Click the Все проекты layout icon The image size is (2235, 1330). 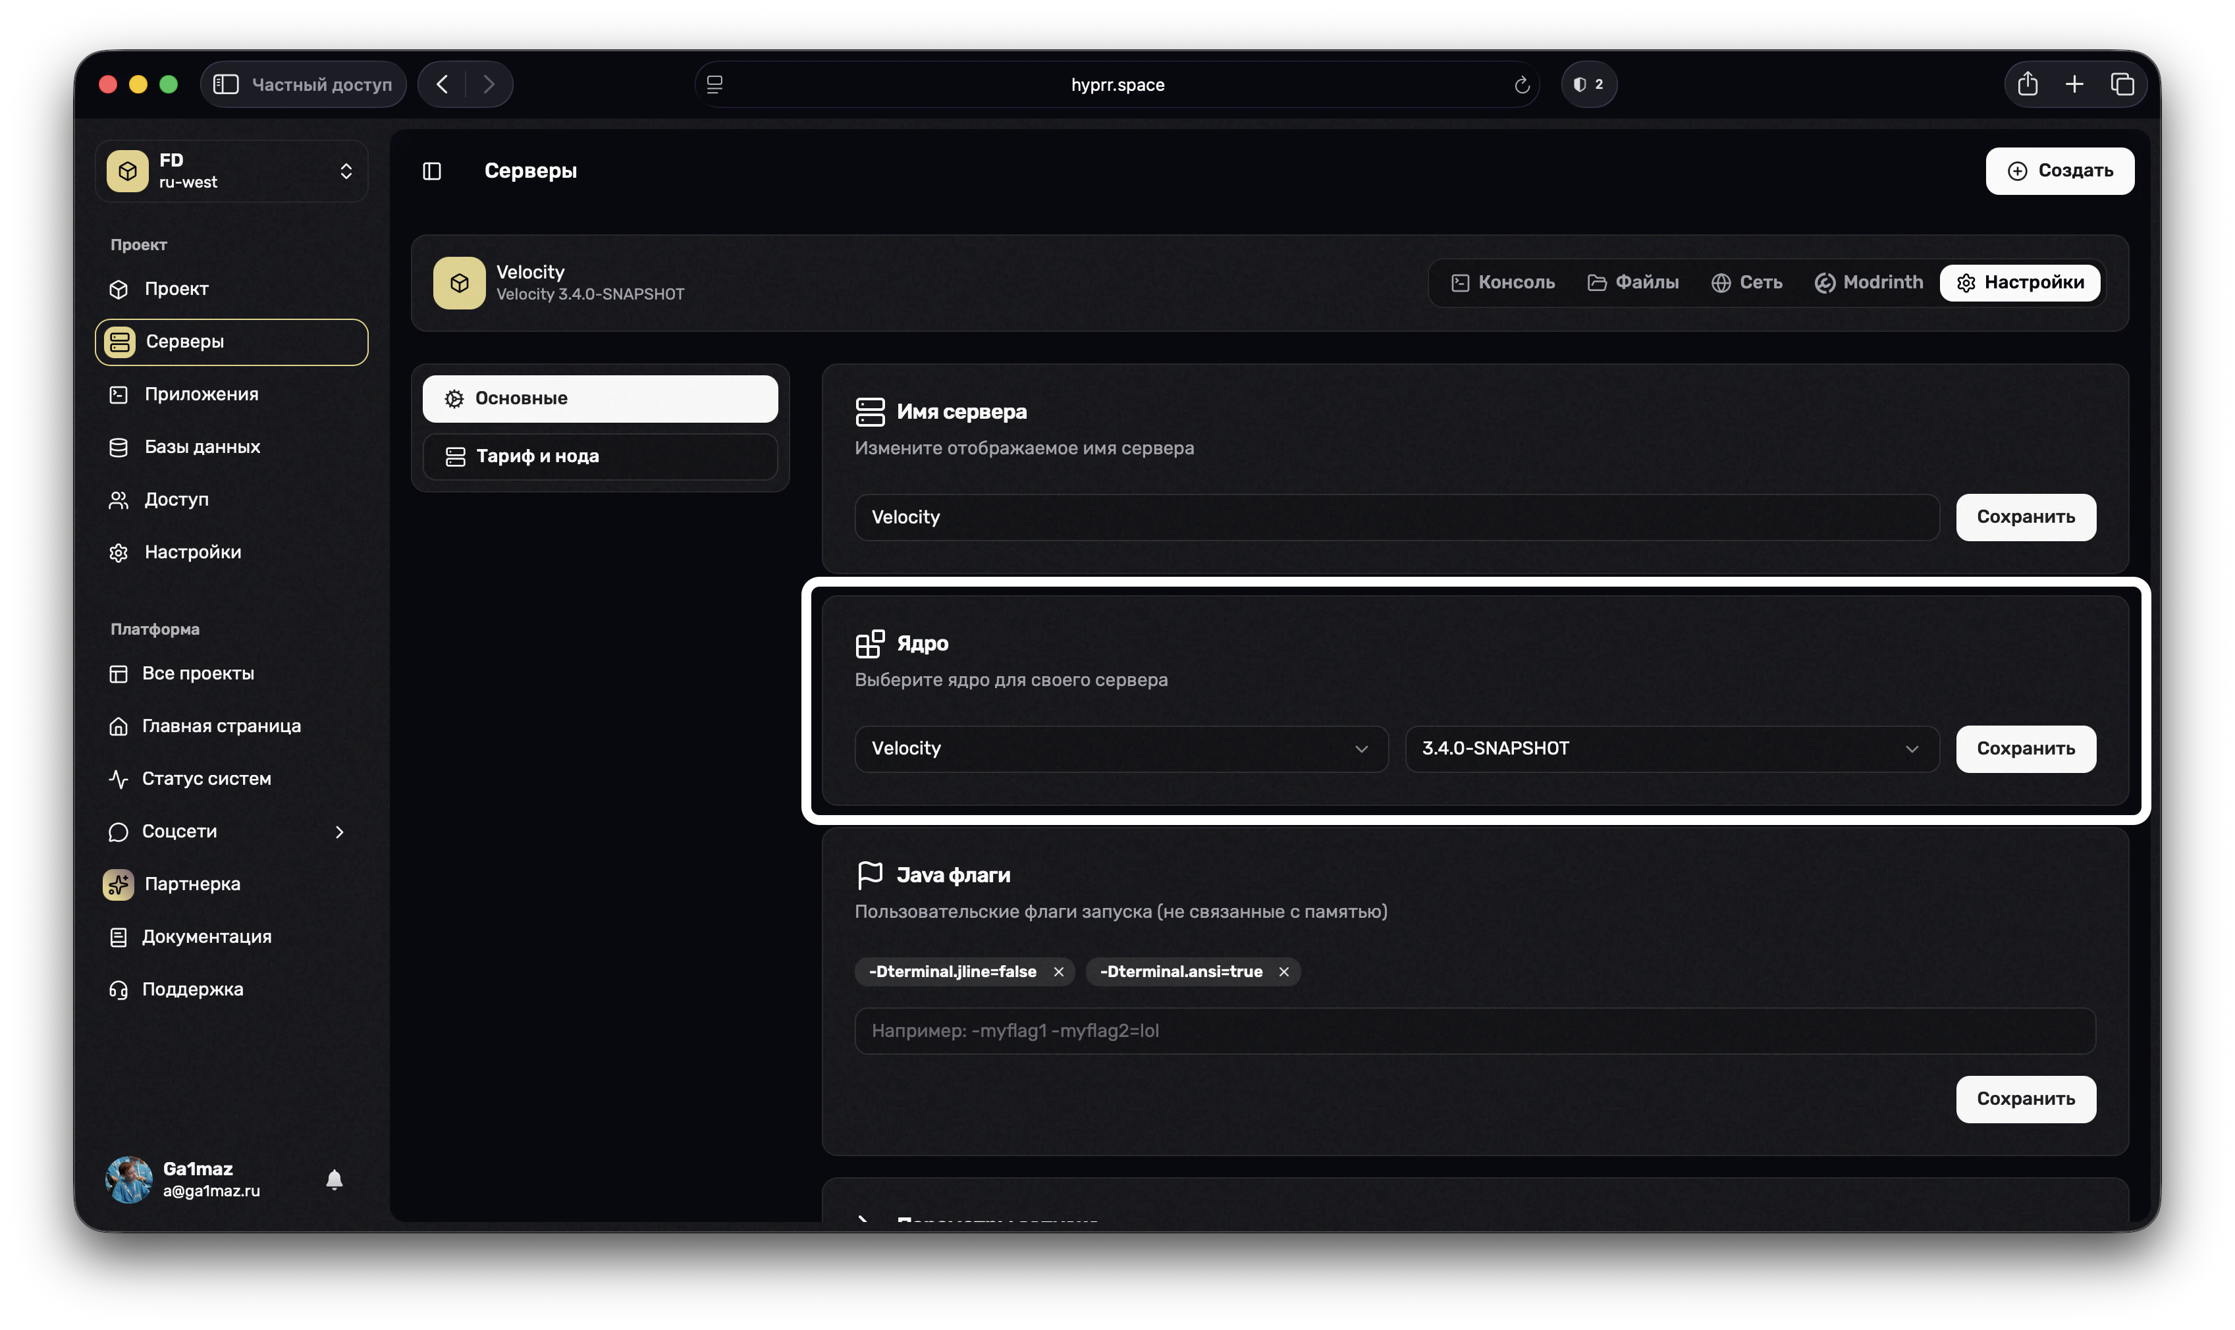[119, 674]
